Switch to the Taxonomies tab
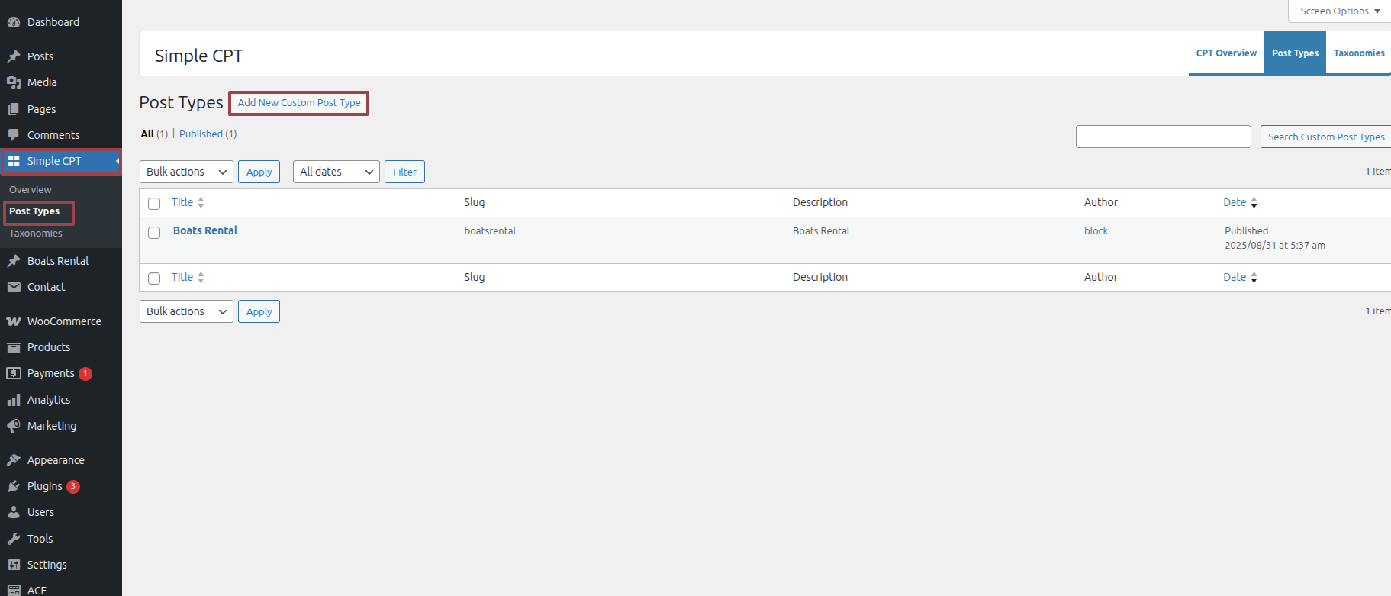This screenshot has width=1391, height=596. [x=1358, y=53]
